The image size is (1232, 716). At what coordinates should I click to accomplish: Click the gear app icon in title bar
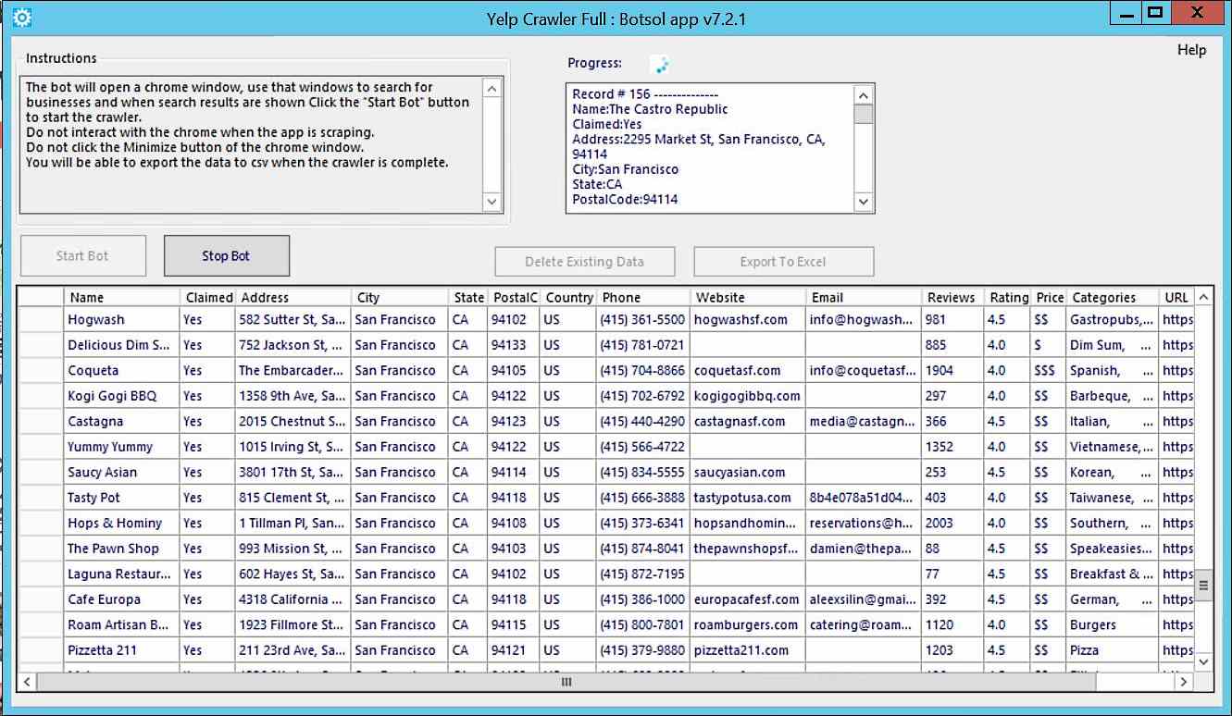pos(20,18)
